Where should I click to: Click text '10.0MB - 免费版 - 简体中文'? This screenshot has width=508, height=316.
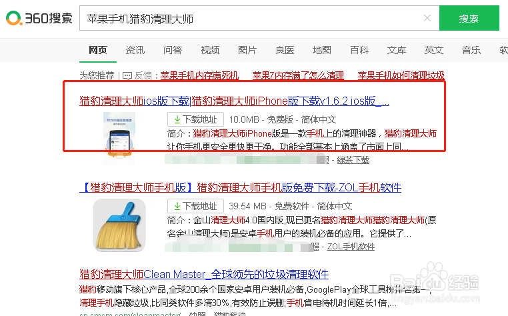pyautogui.click(x=283, y=119)
